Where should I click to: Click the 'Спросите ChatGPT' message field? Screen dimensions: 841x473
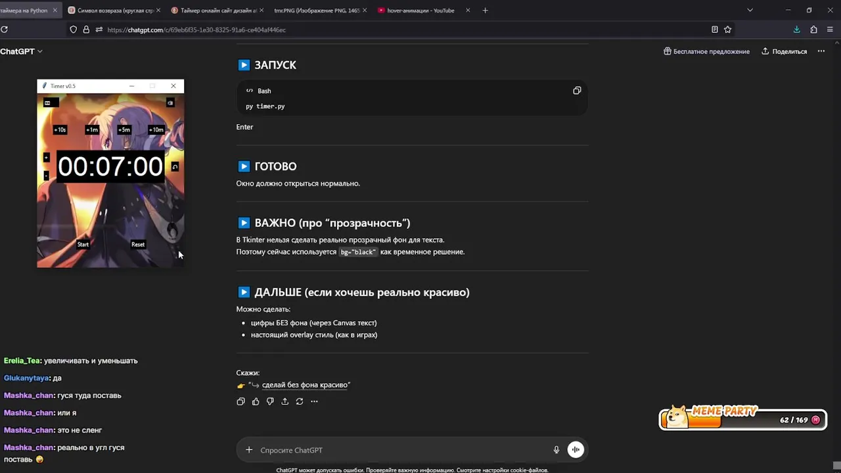(394, 450)
